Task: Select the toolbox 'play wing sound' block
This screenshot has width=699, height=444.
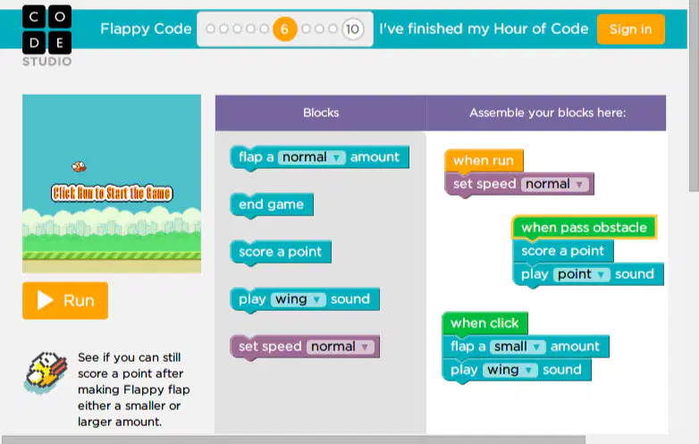Action: pos(305,299)
